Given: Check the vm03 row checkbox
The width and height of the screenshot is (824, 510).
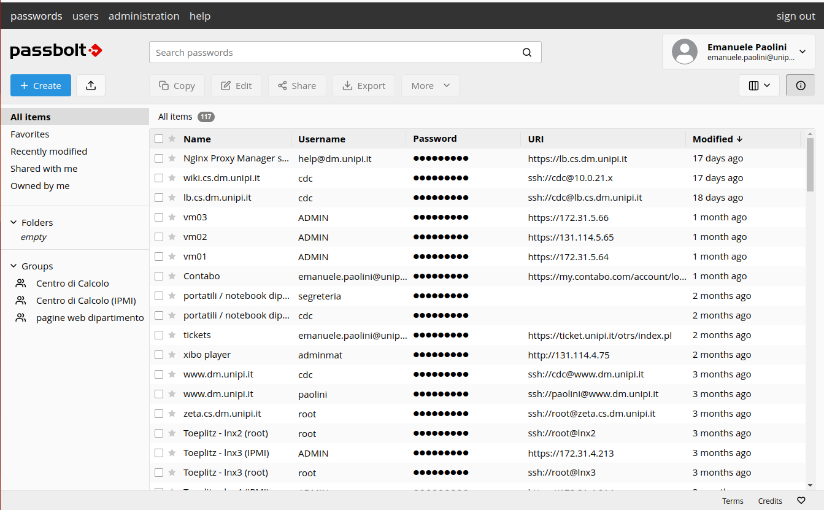Looking at the screenshot, I should coord(159,217).
